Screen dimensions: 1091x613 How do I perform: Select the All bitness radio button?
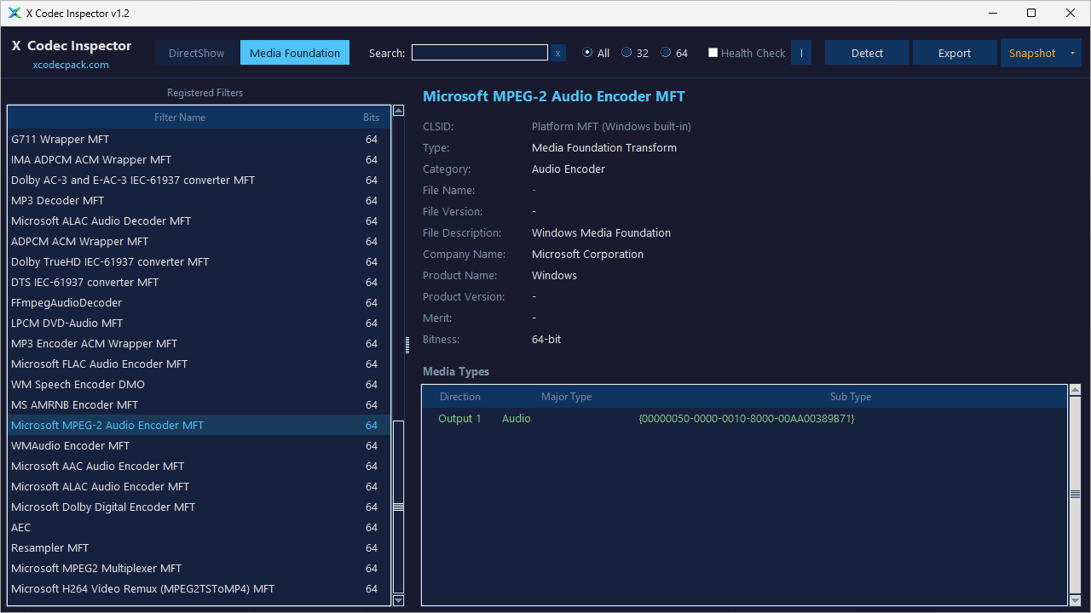point(587,52)
